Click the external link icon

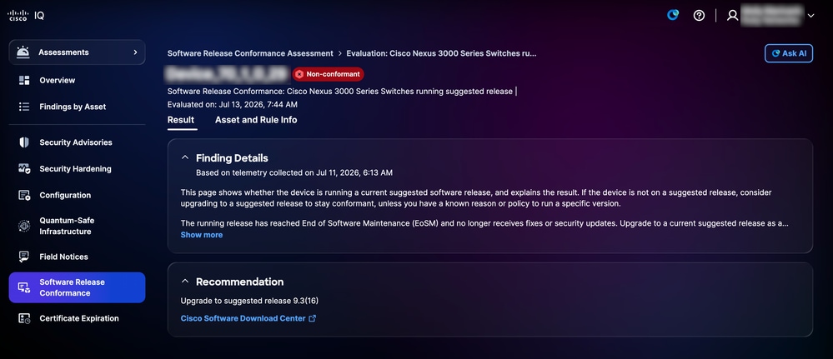313,318
